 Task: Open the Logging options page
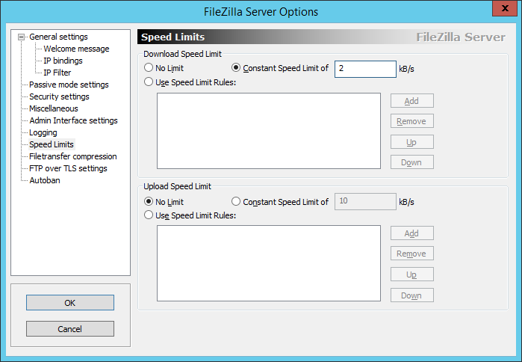click(x=43, y=132)
